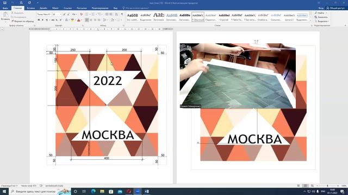Open the Select (Выделить) menu
Image resolution: width=348 pixels, height=195 pixels.
(x=322, y=21)
